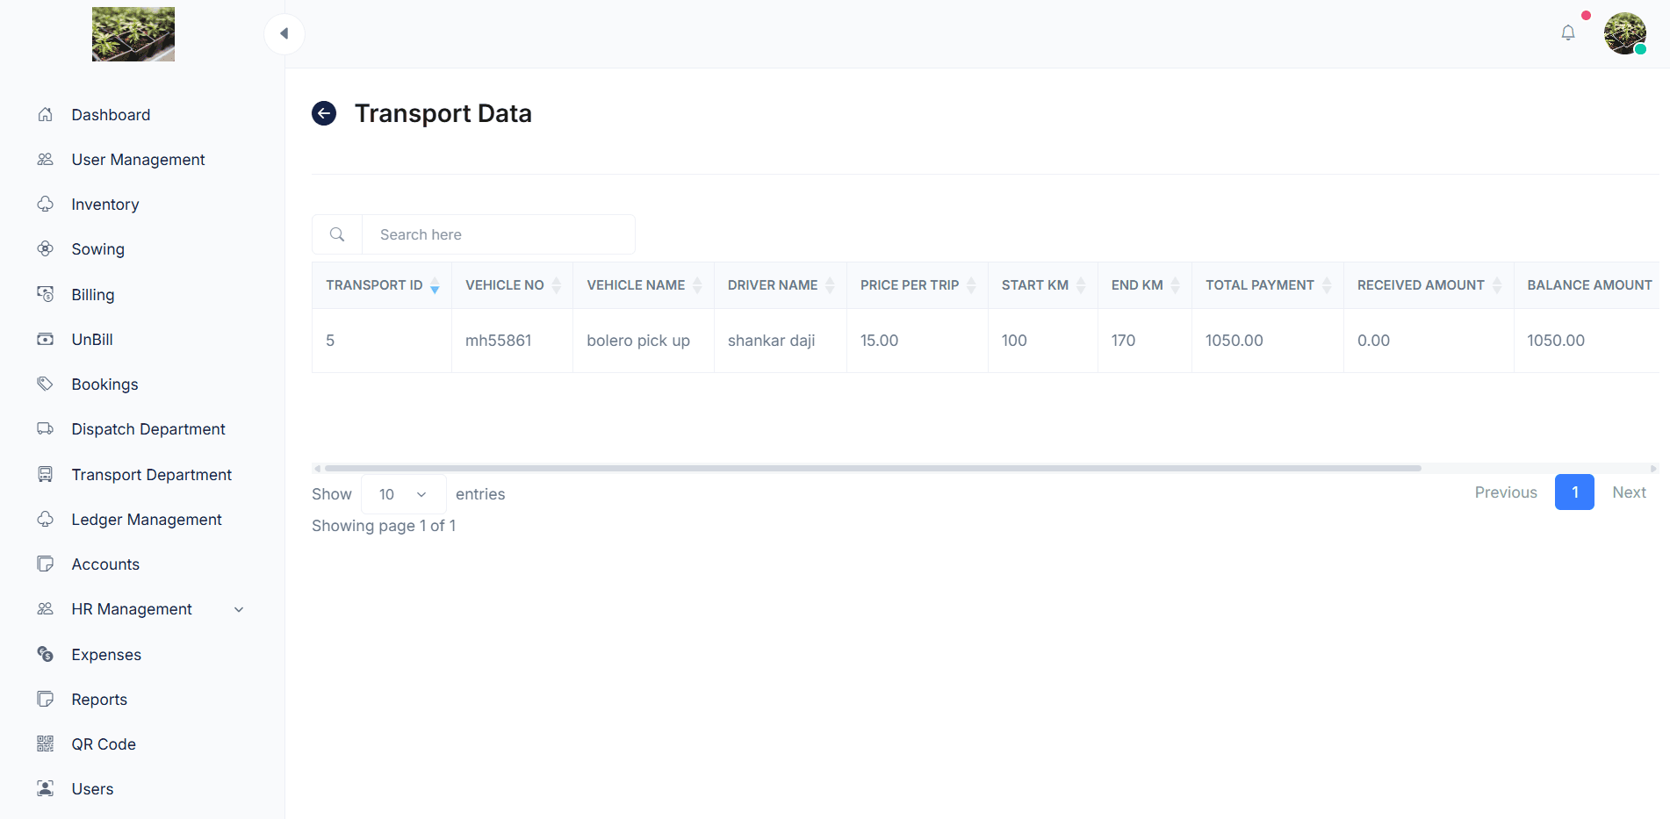This screenshot has height=819, width=1670.
Task: Click the QR Code sidebar icon
Action: point(46,744)
